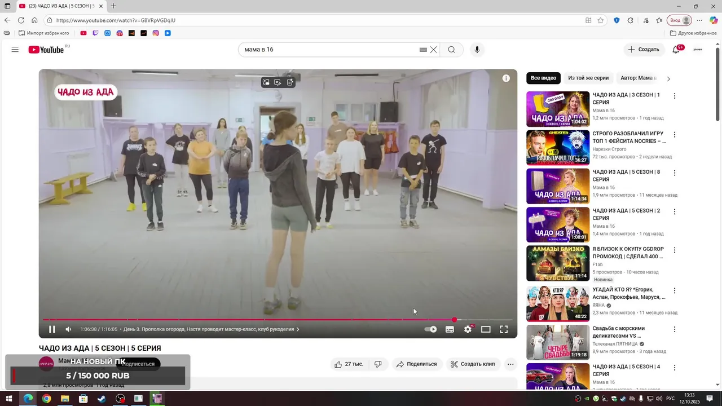
Task: Toggle autoplay switch in the player
Action: [x=430, y=329]
